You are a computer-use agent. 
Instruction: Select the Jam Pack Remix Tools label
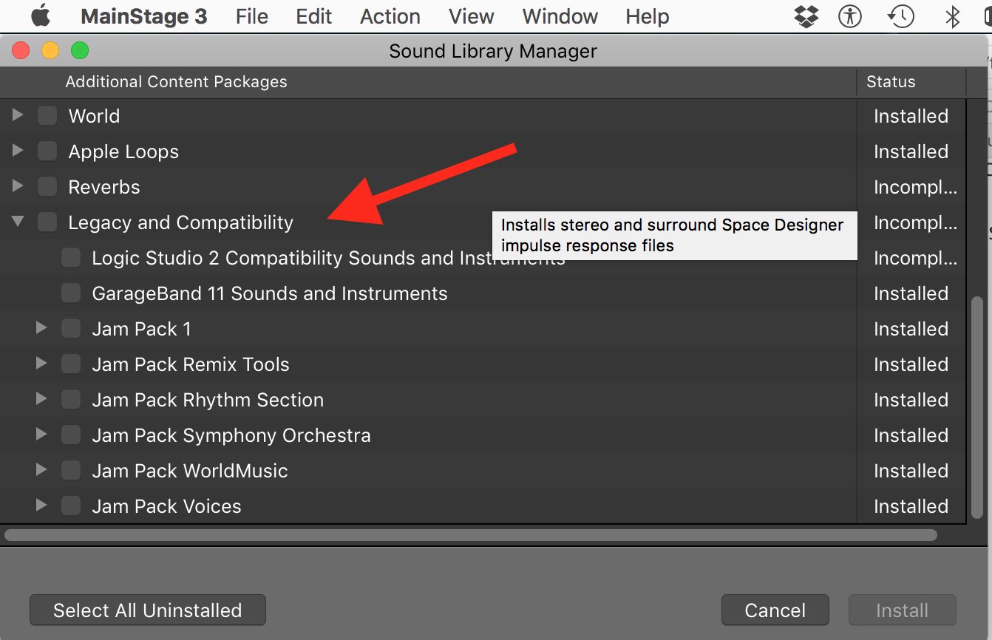(191, 364)
